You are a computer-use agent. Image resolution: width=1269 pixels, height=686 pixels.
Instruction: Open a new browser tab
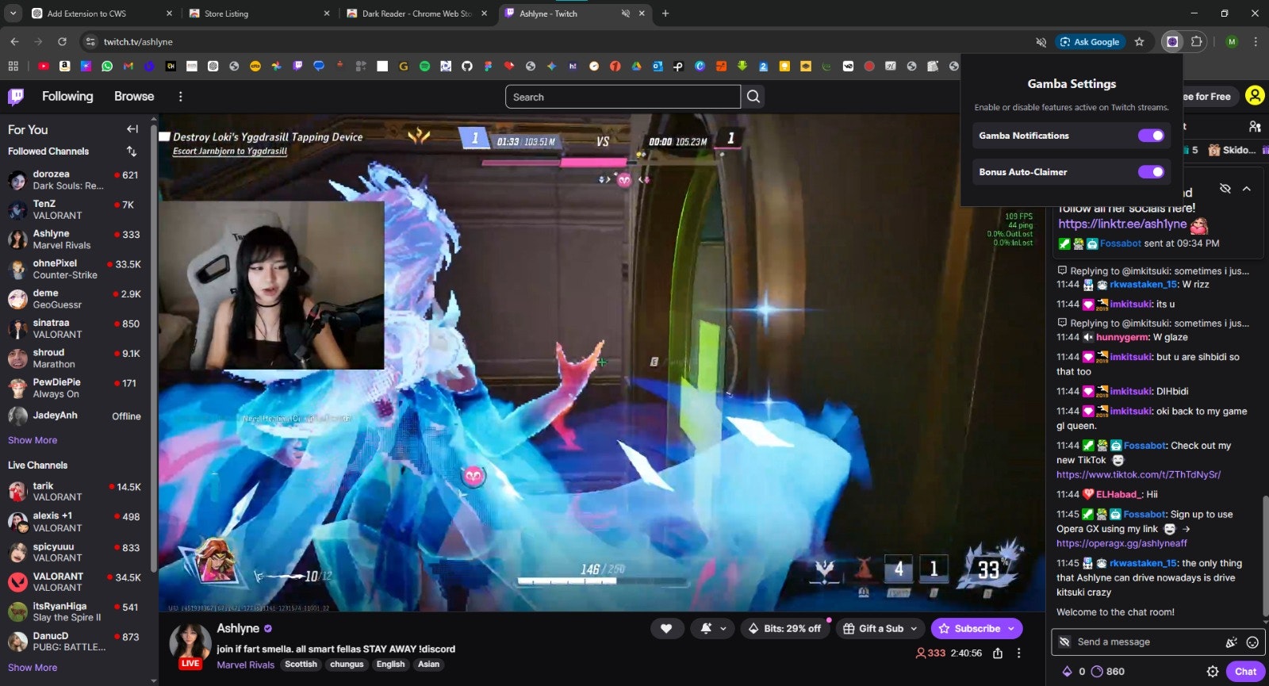point(665,13)
